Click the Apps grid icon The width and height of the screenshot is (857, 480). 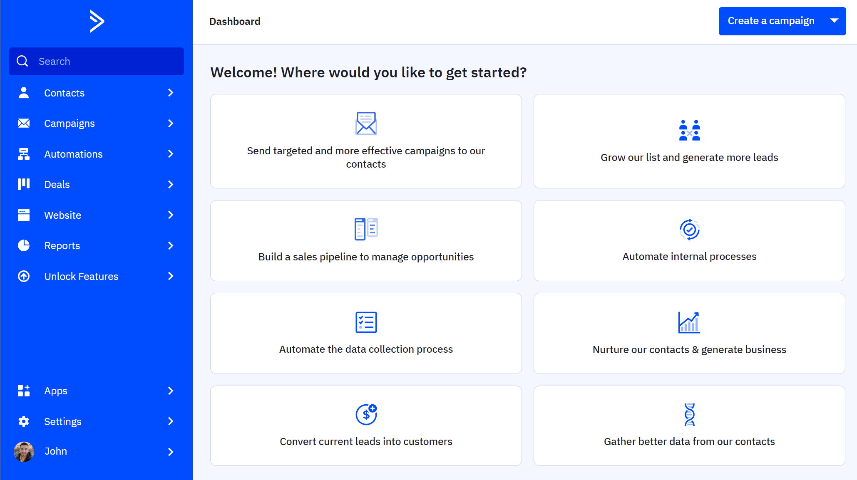tap(23, 391)
